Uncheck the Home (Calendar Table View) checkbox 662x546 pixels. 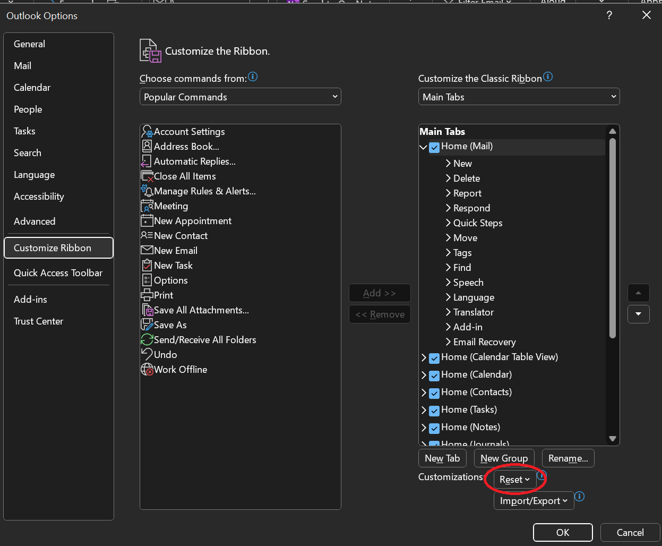(434, 358)
